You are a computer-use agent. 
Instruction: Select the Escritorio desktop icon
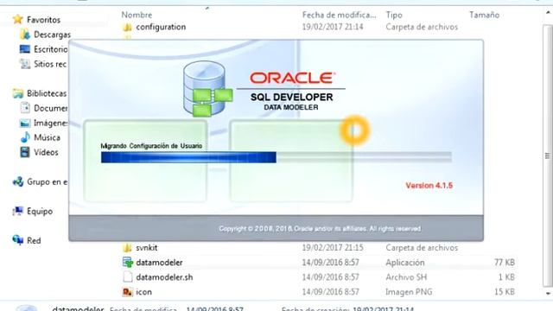(25, 49)
